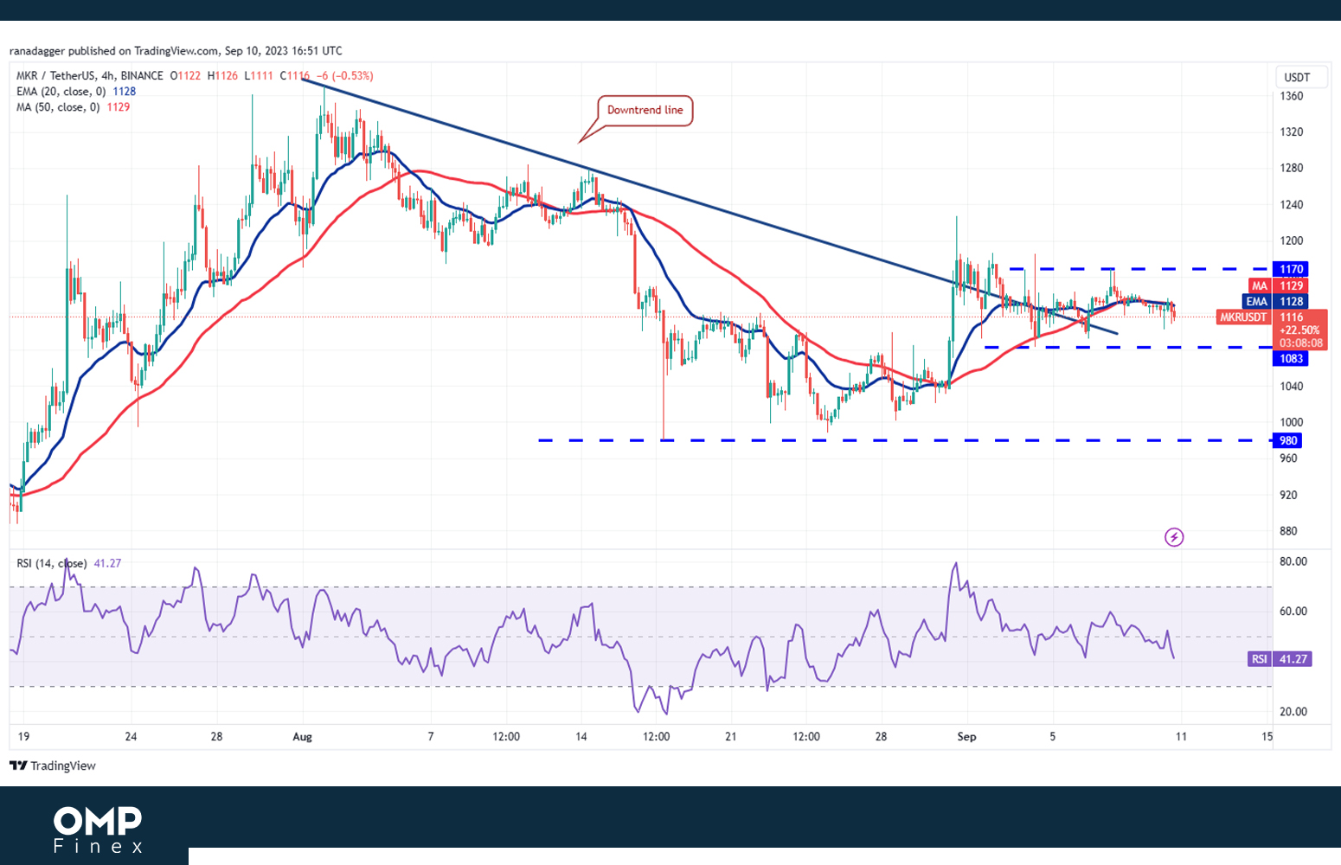This screenshot has width=1341, height=865.
Task: Click the 1240 price axis label
Action: 1292,205
